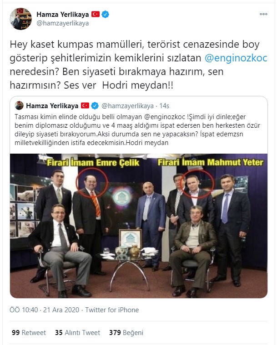Click the small avatar in quoted tweet
Screen dimensions: 277x345
click(19, 105)
